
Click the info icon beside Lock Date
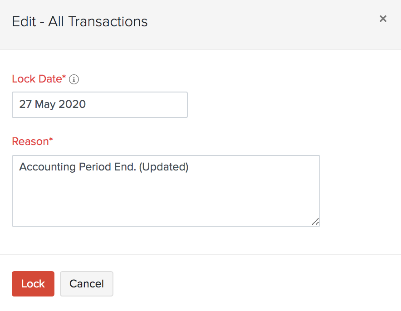[74, 79]
